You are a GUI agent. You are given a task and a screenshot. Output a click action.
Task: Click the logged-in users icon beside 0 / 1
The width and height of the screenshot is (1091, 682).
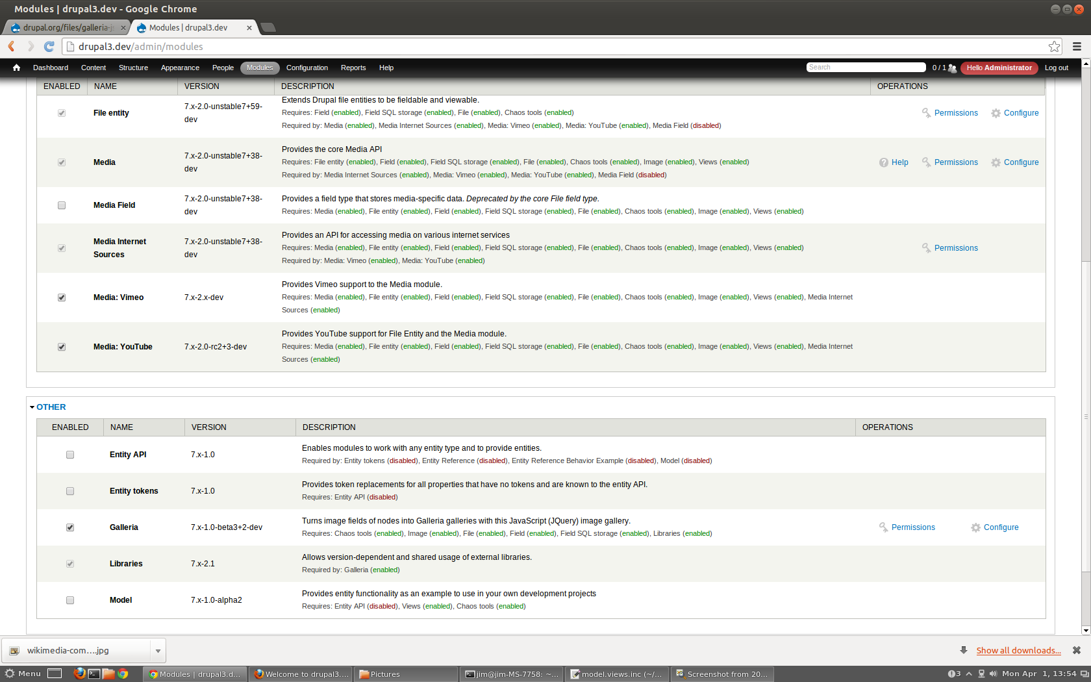[x=952, y=68]
